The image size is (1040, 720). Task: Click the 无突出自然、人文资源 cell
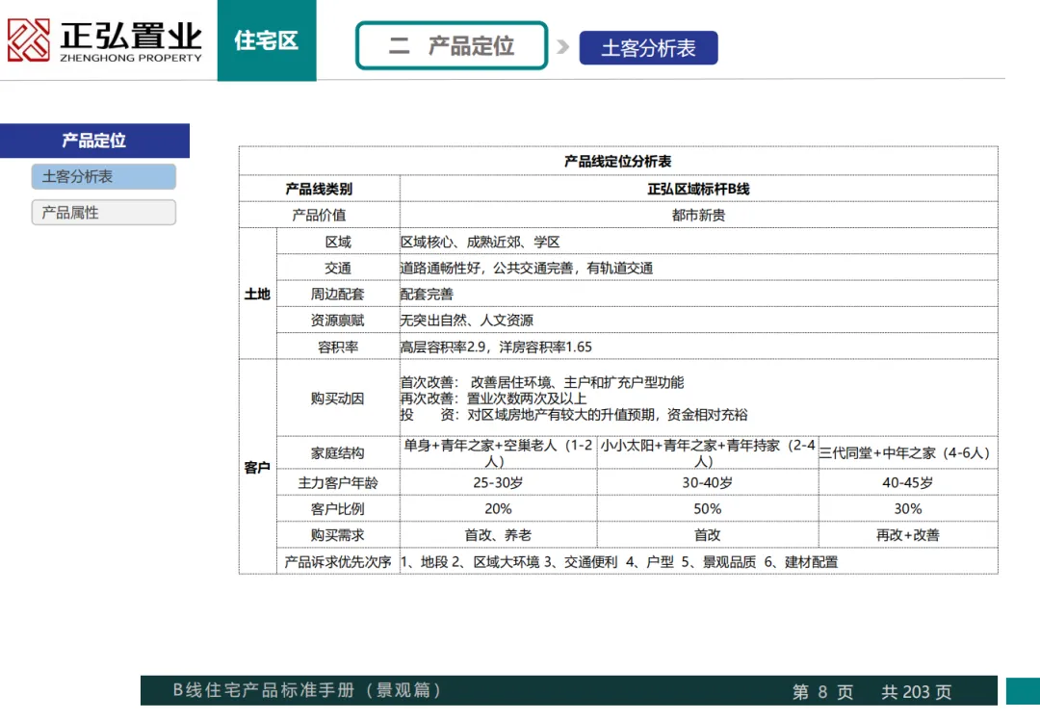[698, 321]
